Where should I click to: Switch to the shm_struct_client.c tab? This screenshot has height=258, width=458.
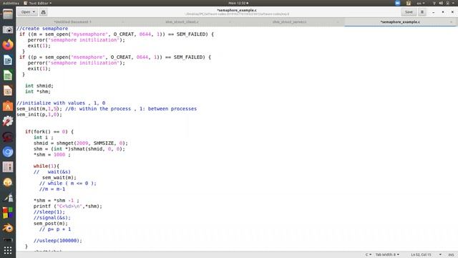coord(182,22)
